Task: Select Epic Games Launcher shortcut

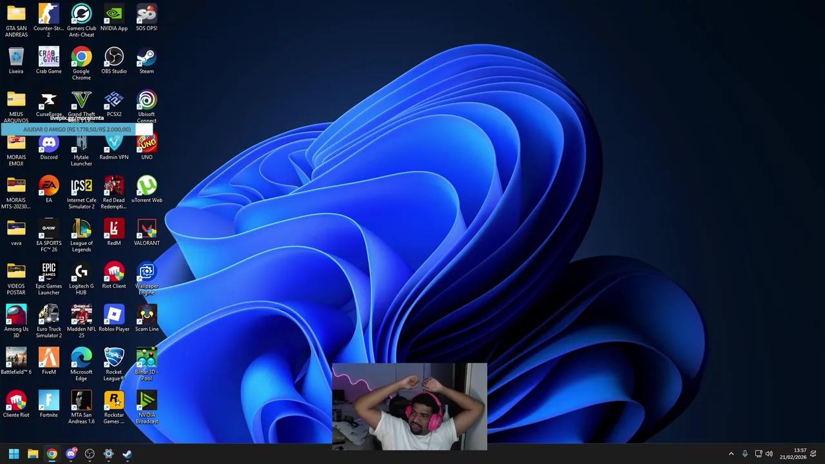Action: [x=48, y=278]
